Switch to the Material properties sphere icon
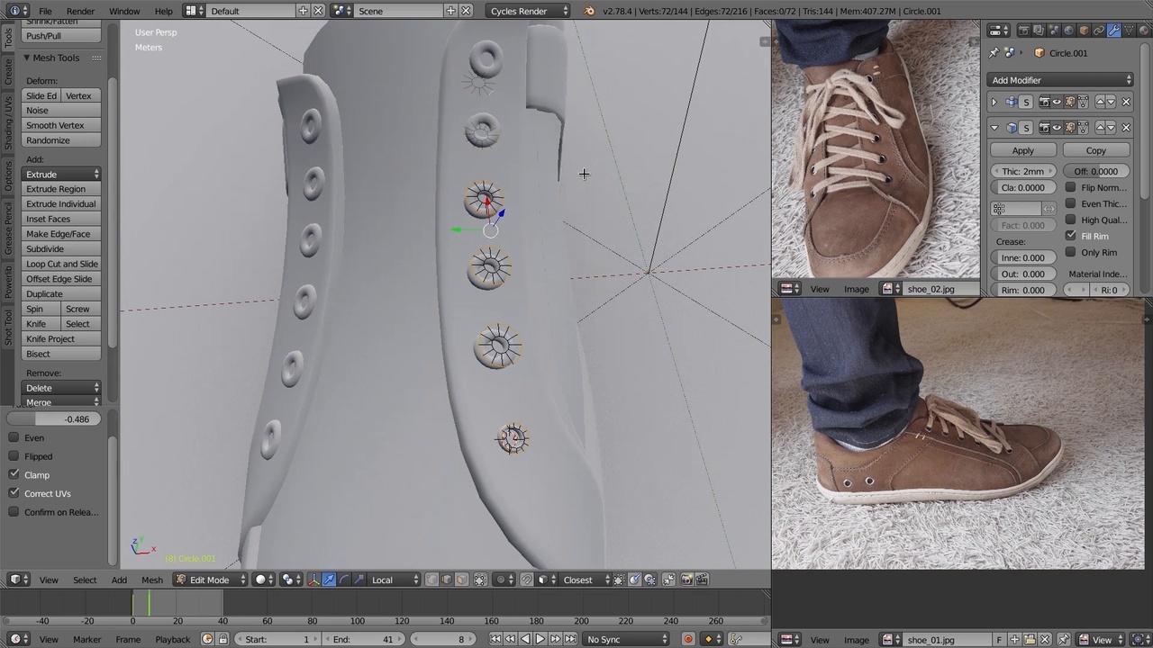The image size is (1153, 648). point(1144,30)
